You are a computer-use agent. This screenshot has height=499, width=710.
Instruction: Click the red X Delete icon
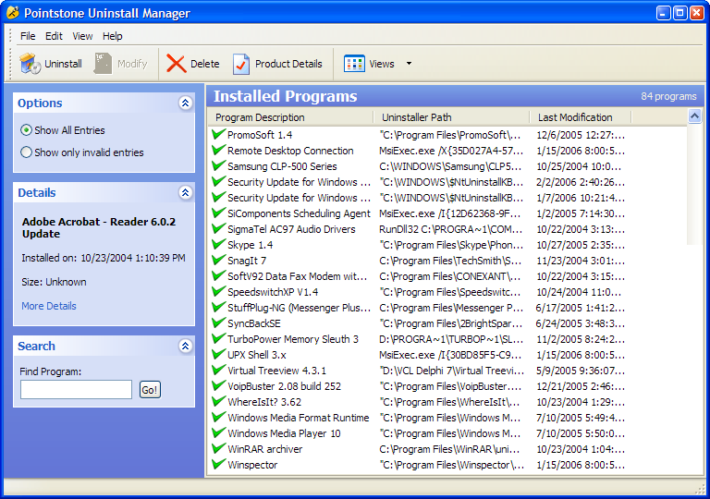[x=177, y=64]
